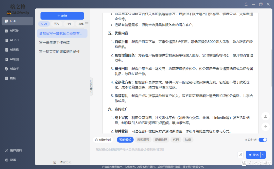This screenshot has width=274, height=169.
Task: Click the 新建 button
Action: tap(62, 16)
